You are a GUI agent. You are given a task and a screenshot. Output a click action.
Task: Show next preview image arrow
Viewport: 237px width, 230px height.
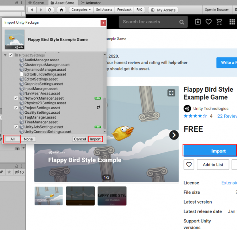[x=174, y=135]
